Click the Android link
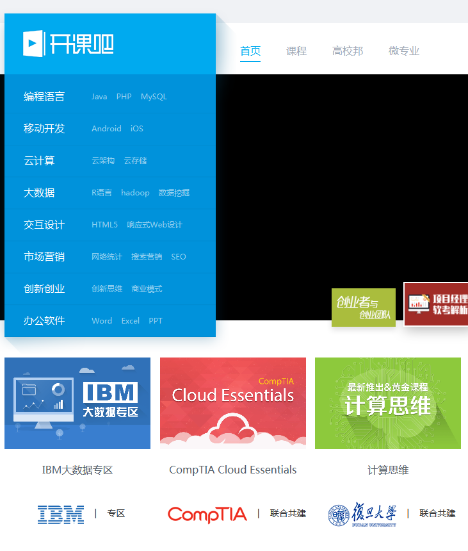The width and height of the screenshot is (468, 551). 106,129
